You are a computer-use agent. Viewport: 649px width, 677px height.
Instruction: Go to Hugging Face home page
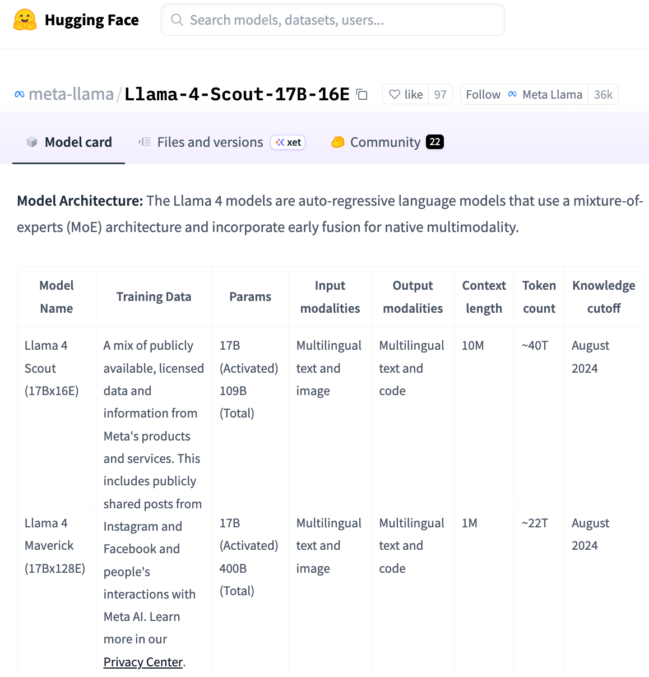click(x=76, y=20)
